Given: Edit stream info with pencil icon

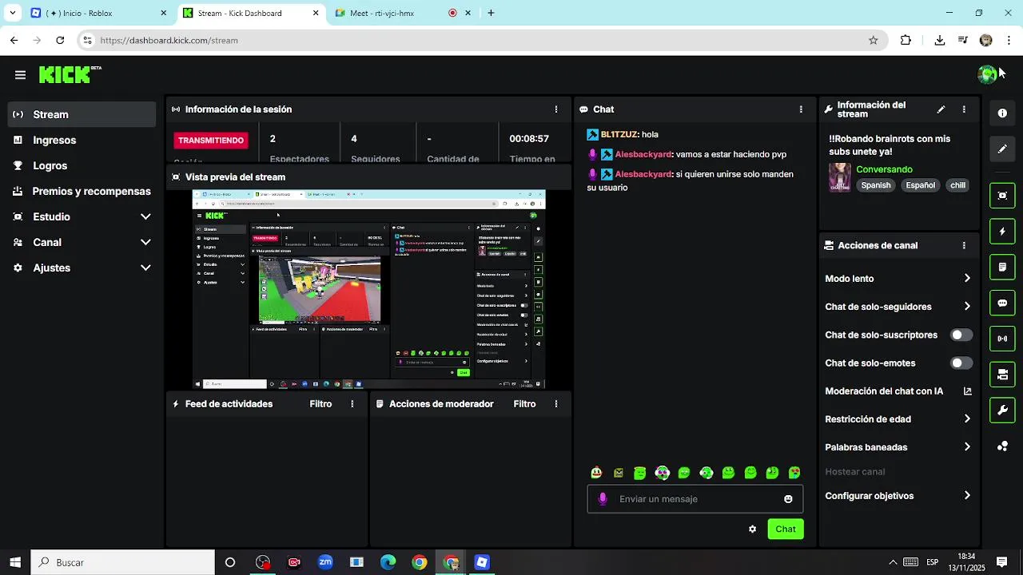Looking at the screenshot, I should (941, 109).
